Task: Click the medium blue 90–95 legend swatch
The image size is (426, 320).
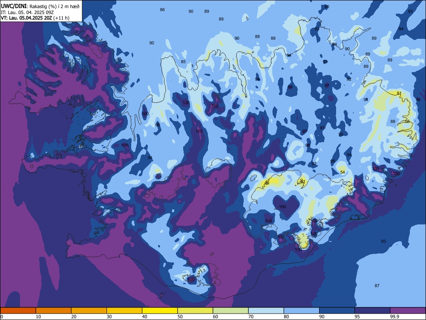Action: coord(337,311)
